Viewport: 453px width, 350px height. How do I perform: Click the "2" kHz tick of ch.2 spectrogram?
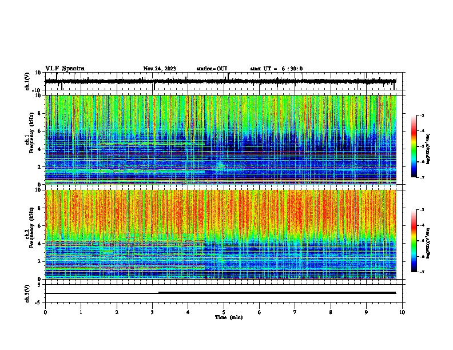40,261
